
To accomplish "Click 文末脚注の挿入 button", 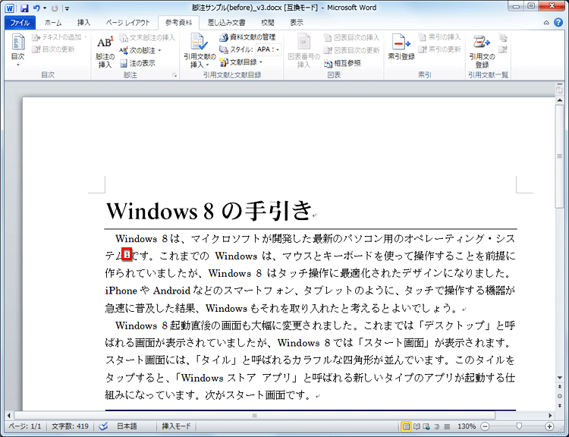I will click(147, 38).
